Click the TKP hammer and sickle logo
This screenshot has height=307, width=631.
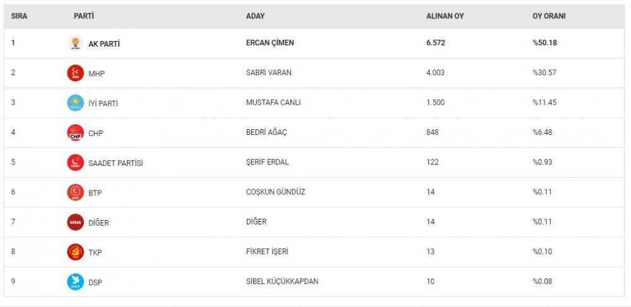(x=75, y=252)
